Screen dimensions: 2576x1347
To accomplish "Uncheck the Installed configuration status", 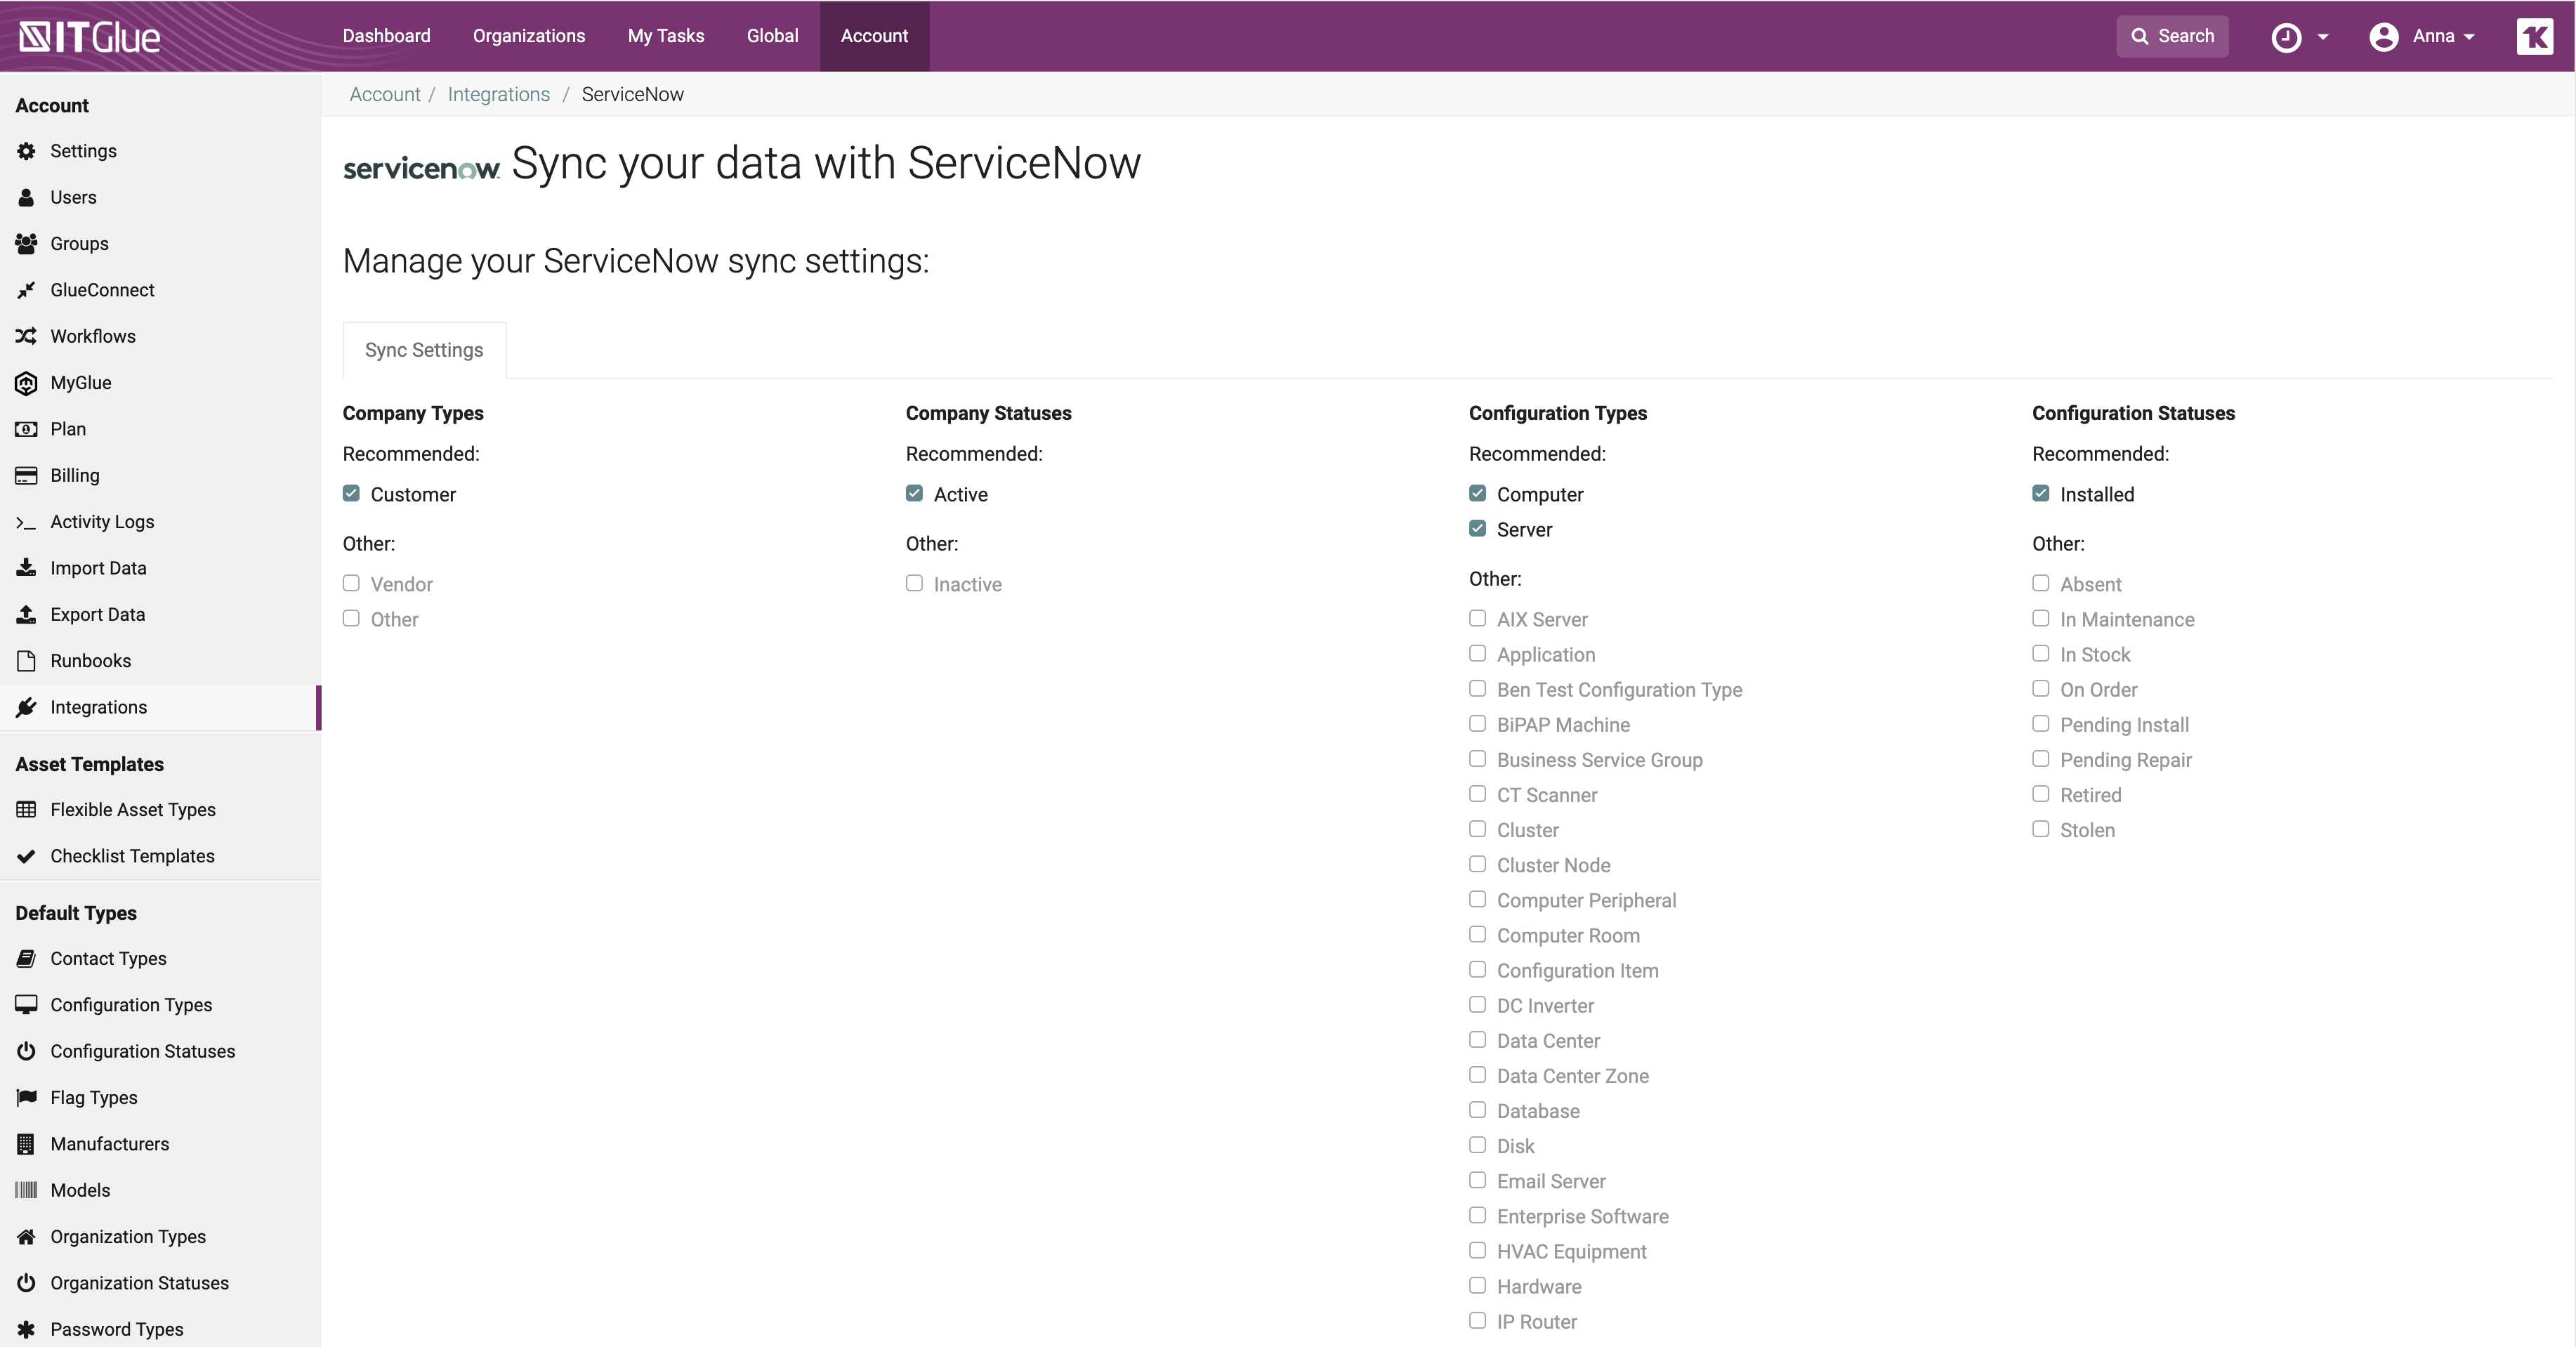I will click(2041, 493).
